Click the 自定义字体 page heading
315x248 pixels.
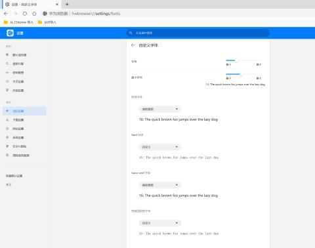point(148,45)
